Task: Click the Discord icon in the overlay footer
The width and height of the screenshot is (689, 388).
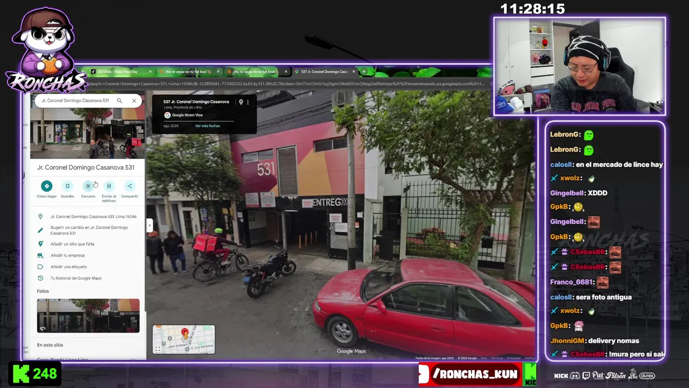Action: pyautogui.click(x=575, y=376)
